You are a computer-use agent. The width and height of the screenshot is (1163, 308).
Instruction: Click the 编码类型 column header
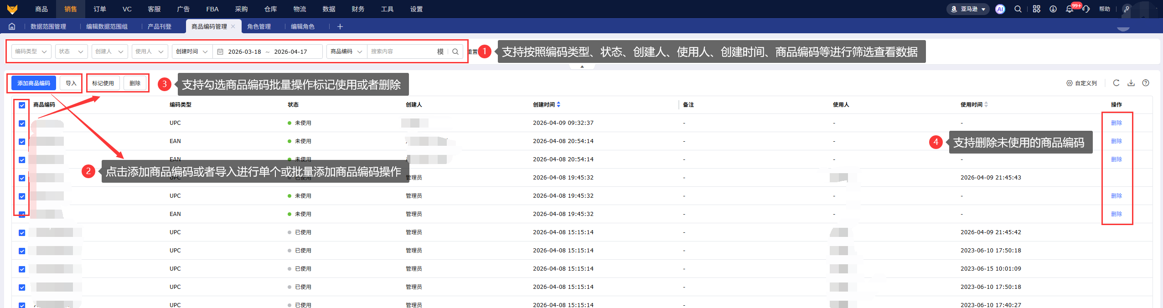[181, 104]
